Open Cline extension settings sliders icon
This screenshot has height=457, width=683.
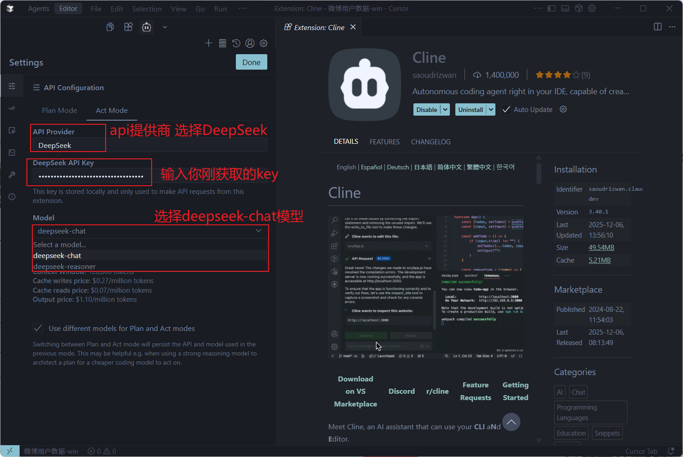[x=12, y=86]
